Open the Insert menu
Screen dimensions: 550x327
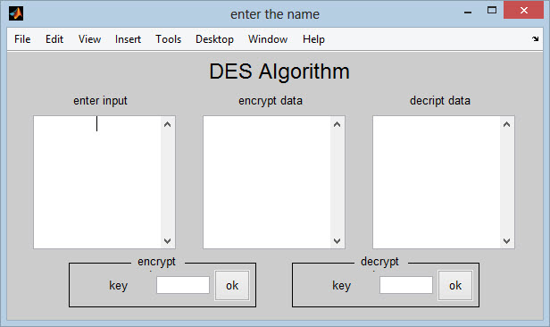pyautogui.click(x=128, y=39)
